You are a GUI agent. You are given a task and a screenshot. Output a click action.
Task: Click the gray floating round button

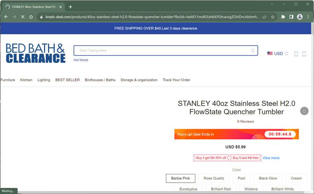click(304, 111)
